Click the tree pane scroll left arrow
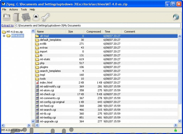183x134 pixels. click(x=3, y=125)
